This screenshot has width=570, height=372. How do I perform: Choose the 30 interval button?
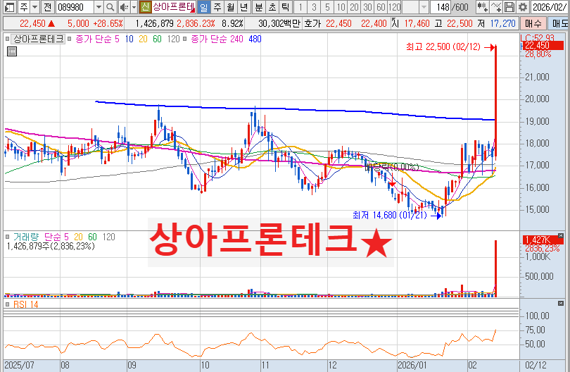(x=367, y=7)
